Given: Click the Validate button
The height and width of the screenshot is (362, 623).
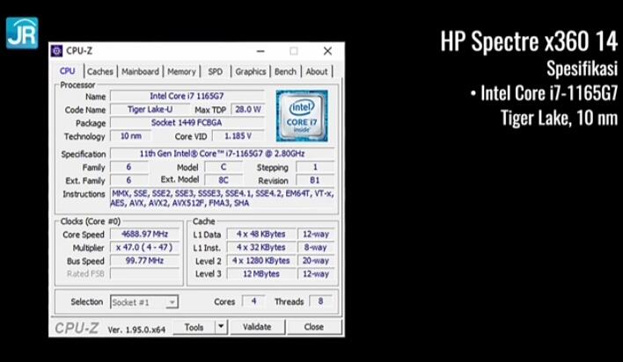Looking at the screenshot, I should tap(257, 327).
